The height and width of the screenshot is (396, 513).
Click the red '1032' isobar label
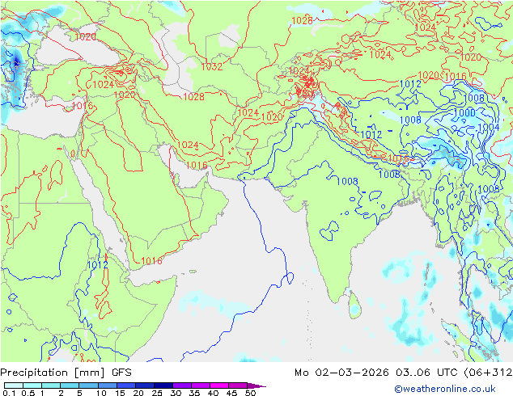pos(212,66)
